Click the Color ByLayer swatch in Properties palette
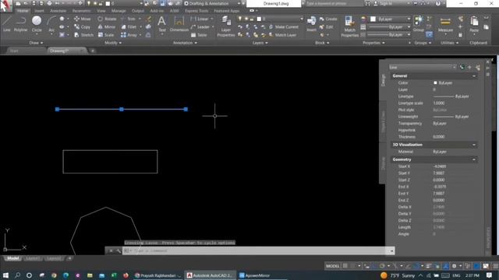 point(435,83)
